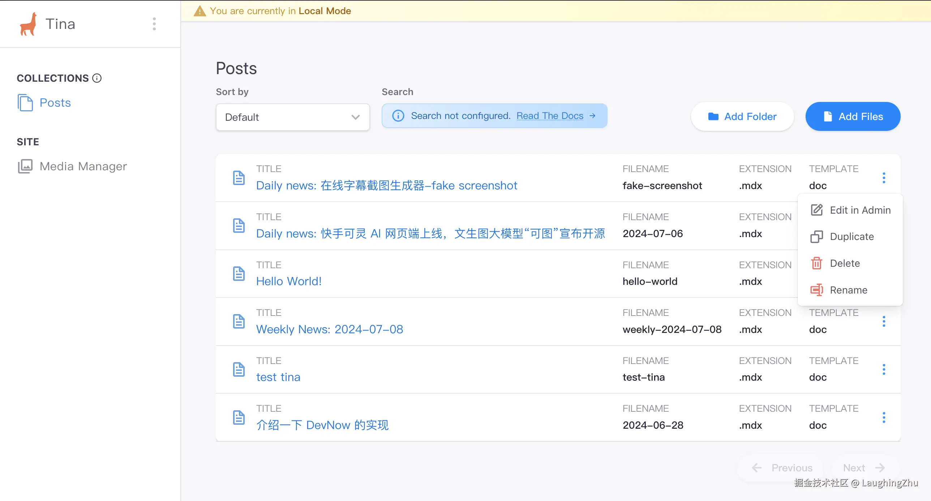This screenshot has width=931, height=501.
Task: Click the Edit in Admin pencil icon
Action: [816, 210]
